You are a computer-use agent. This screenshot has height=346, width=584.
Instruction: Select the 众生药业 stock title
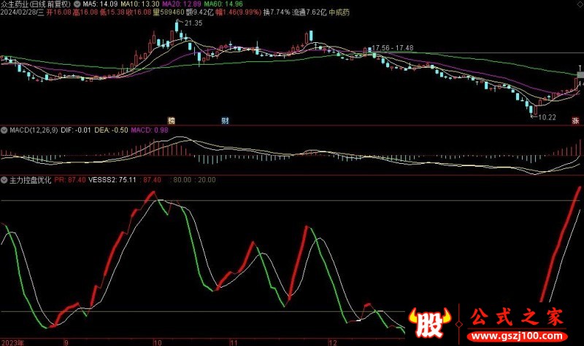[x=17, y=4]
